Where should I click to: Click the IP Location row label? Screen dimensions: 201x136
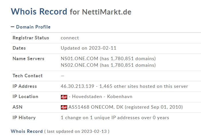tap(25, 96)
